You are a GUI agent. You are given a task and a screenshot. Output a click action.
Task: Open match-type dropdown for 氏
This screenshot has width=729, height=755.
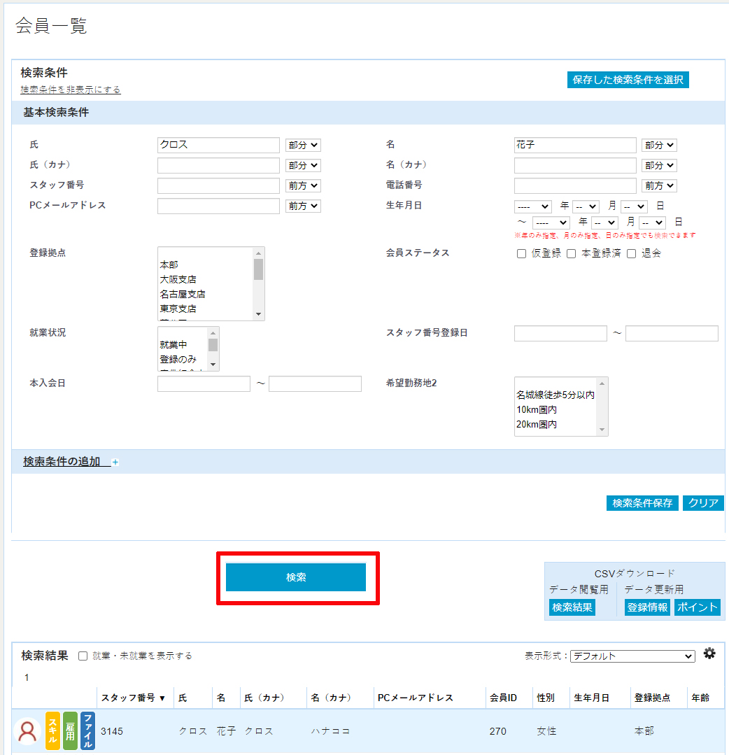point(303,145)
